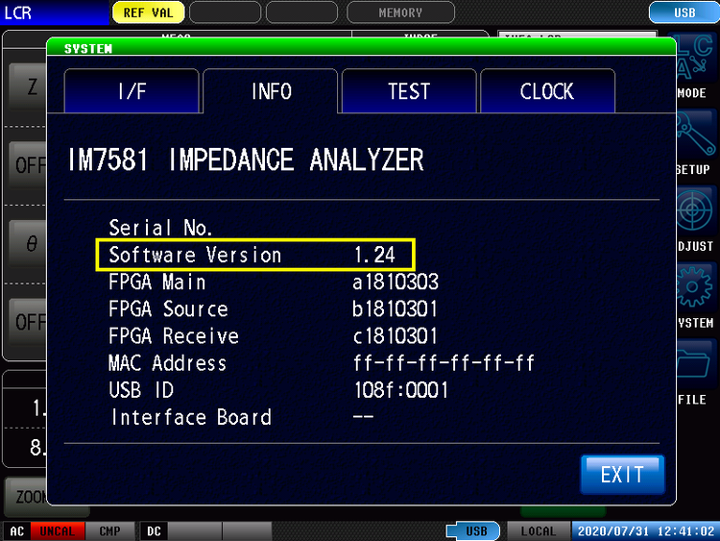720x541 pixels.
Task: Click the MEMORY button at top
Action: point(400,12)
